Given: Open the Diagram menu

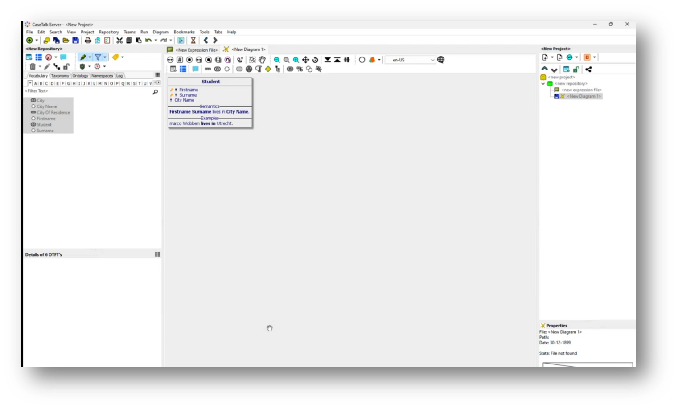Looking at the screenshot, I should 160,32.
